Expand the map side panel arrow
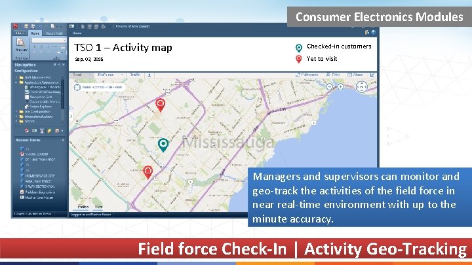 (x=71, y=116)
